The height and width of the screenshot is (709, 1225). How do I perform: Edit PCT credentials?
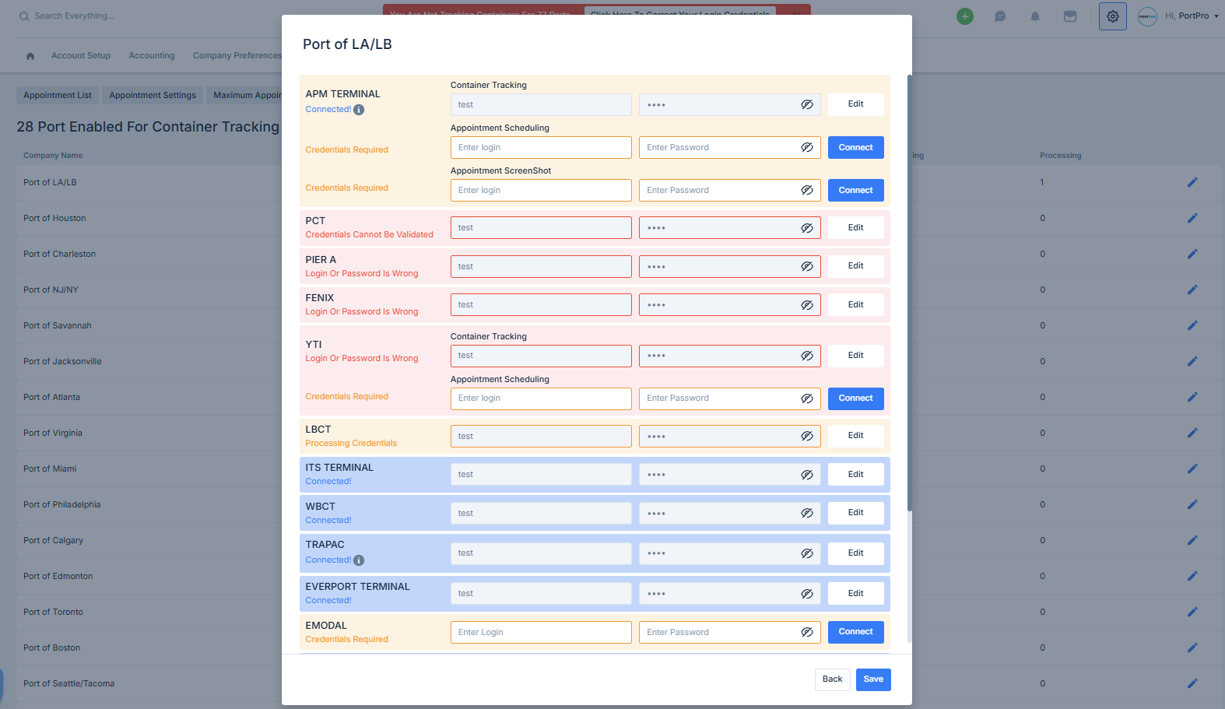pyautogui.click(x=855, y=228)
